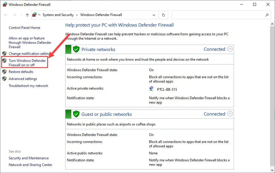The image size is (275, 173).
Task: Click the Guest or public networks heading
Action: (x=107, y=114)
